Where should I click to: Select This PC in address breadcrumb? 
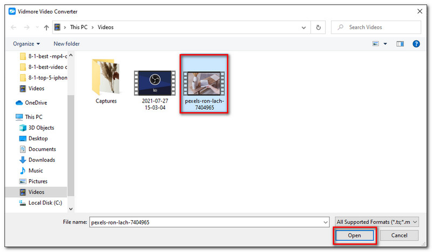tap(79, 28)
